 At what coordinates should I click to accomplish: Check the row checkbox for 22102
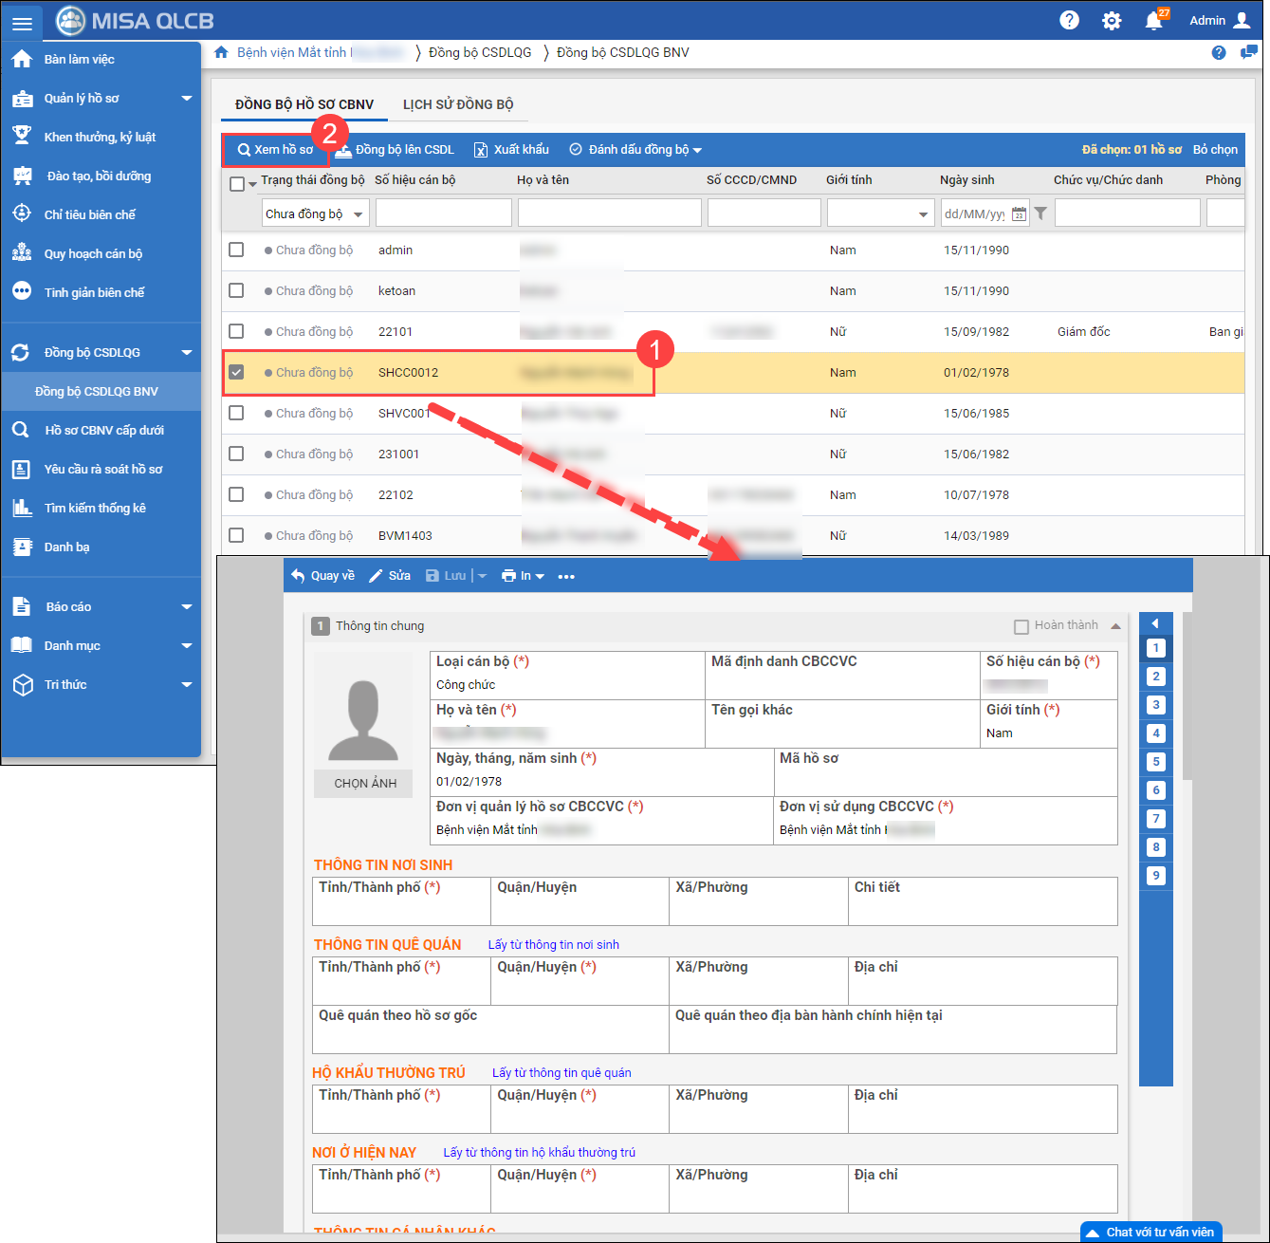(x=236, y=494)
